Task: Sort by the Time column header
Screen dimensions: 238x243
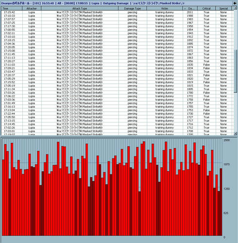Action: click(12, 8)
